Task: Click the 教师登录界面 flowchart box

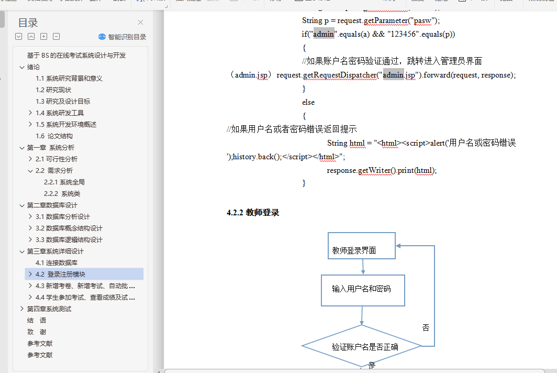Action: (362, 246)
